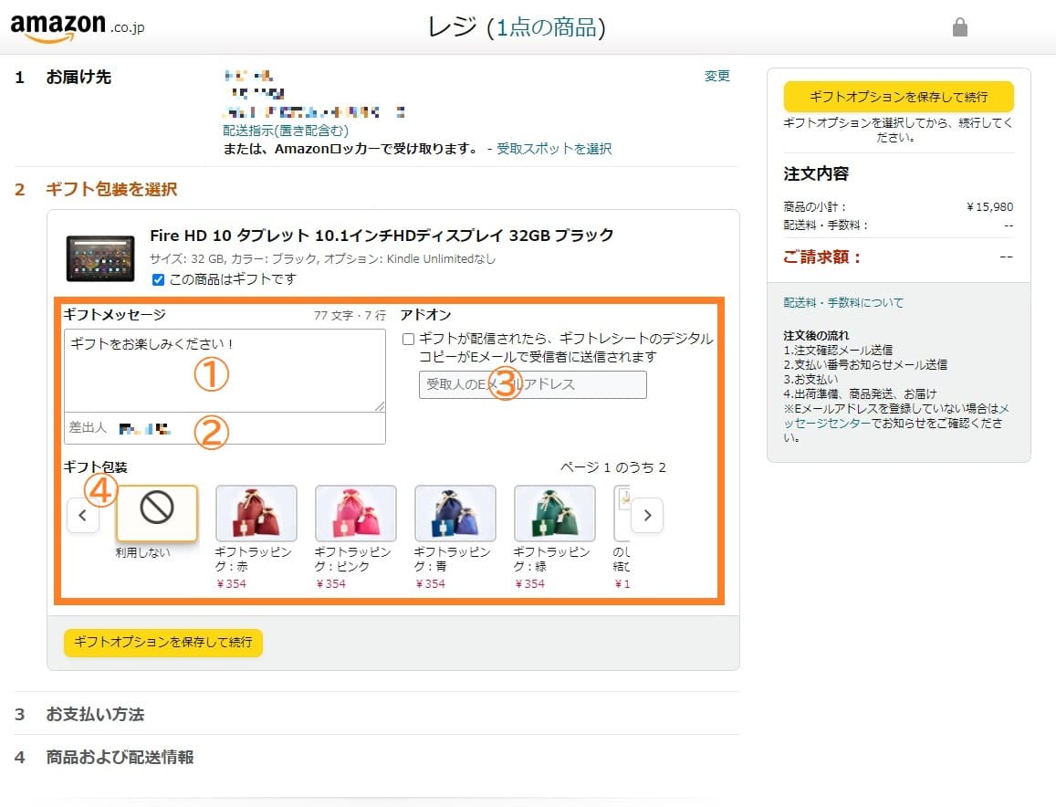Choose the red gift wrapping bag

256,513
